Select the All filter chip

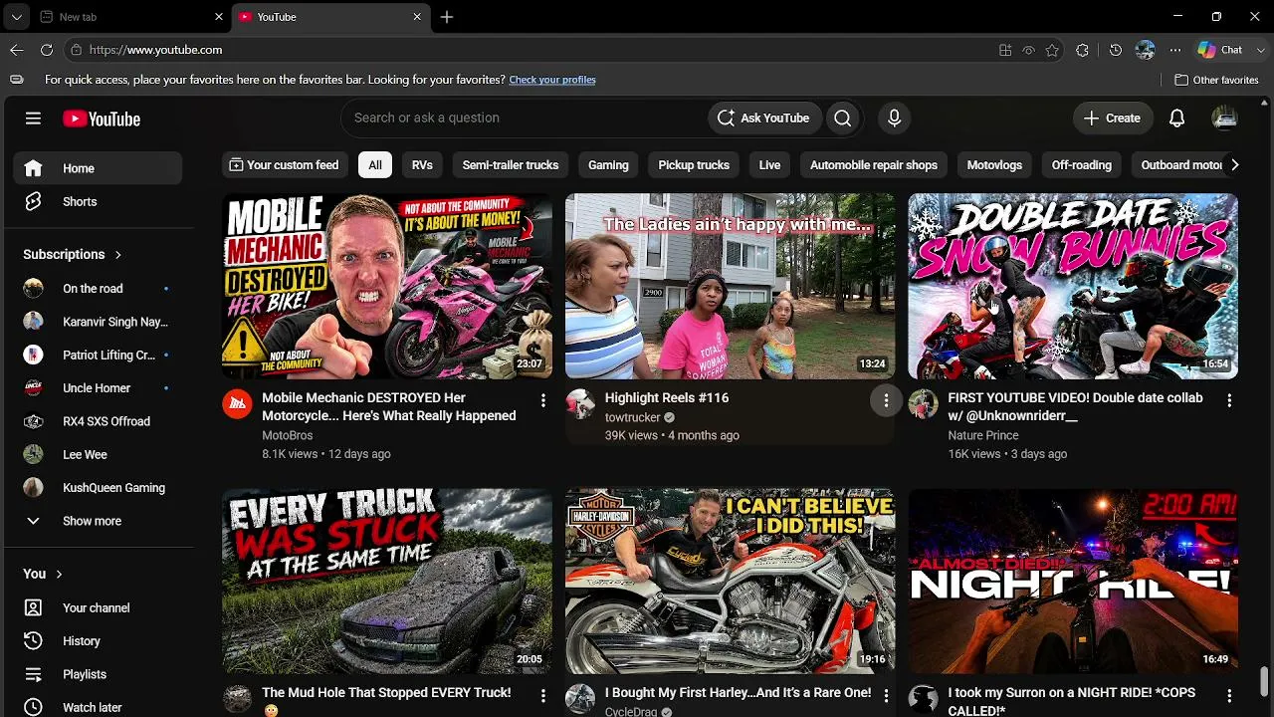pos(375,165)
